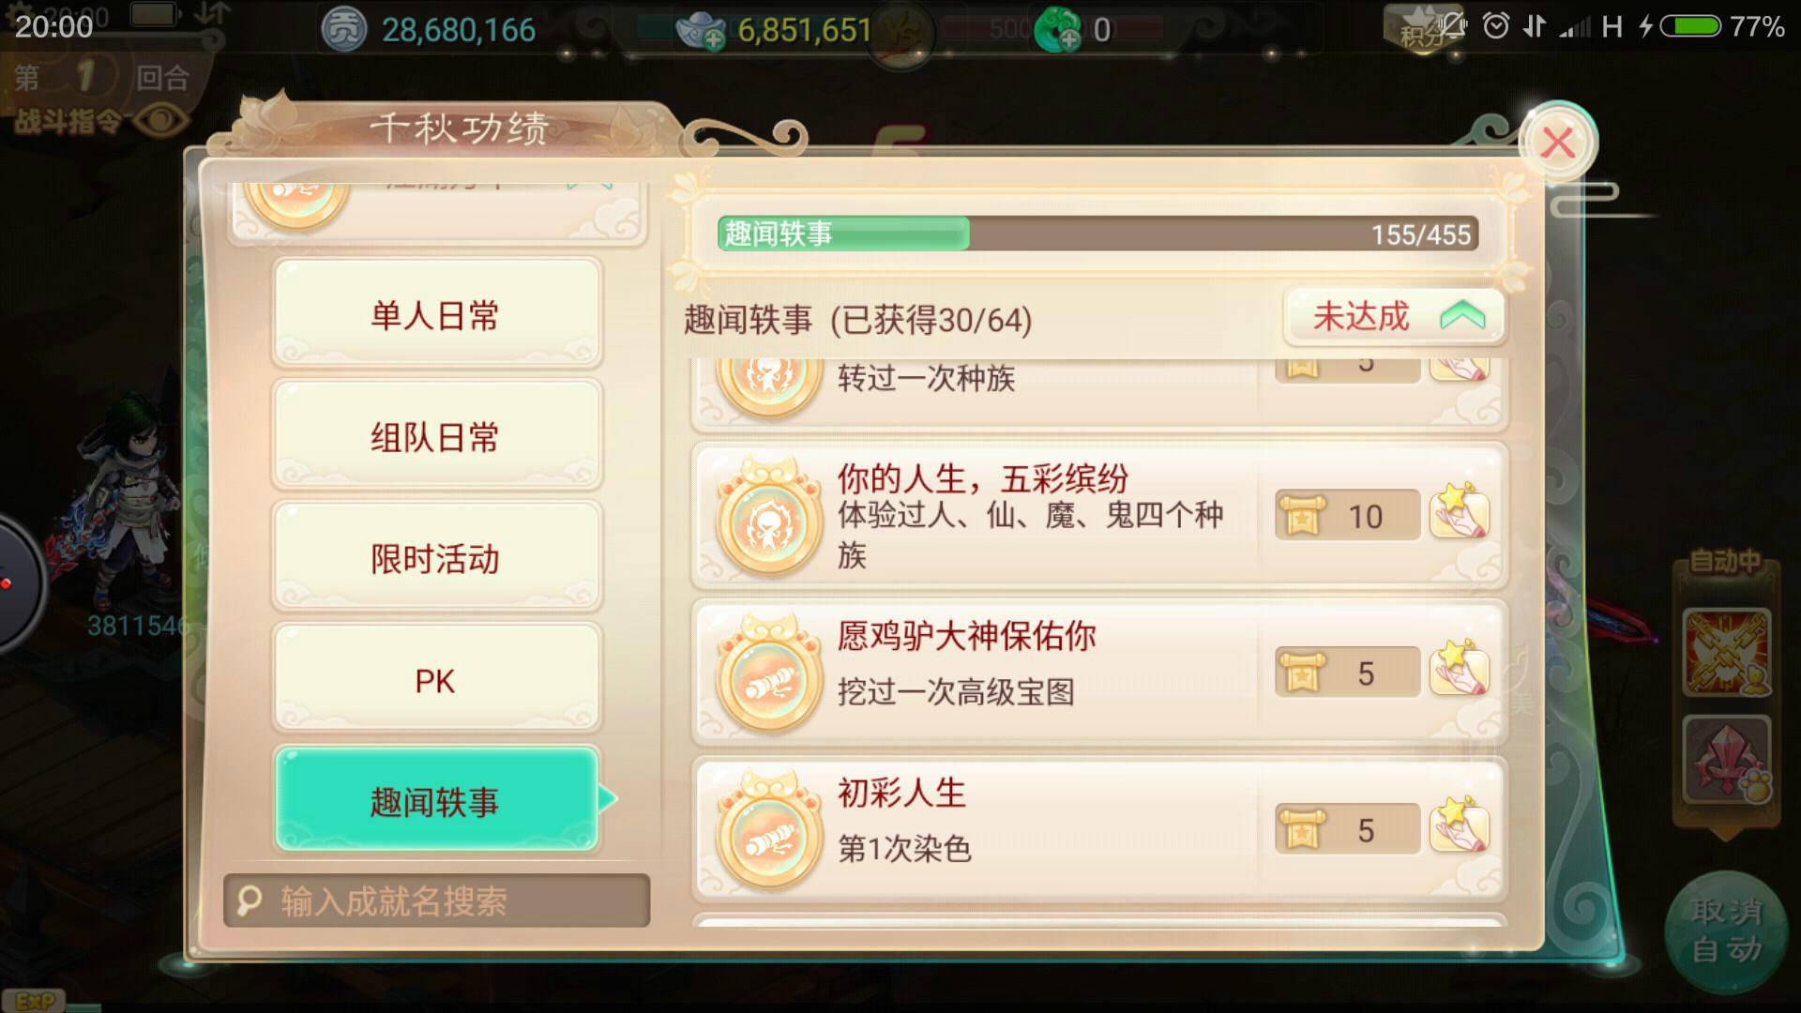
Task: Tap the share hand icon for 你的人生，五彩缤纷
Action: 1459,514
